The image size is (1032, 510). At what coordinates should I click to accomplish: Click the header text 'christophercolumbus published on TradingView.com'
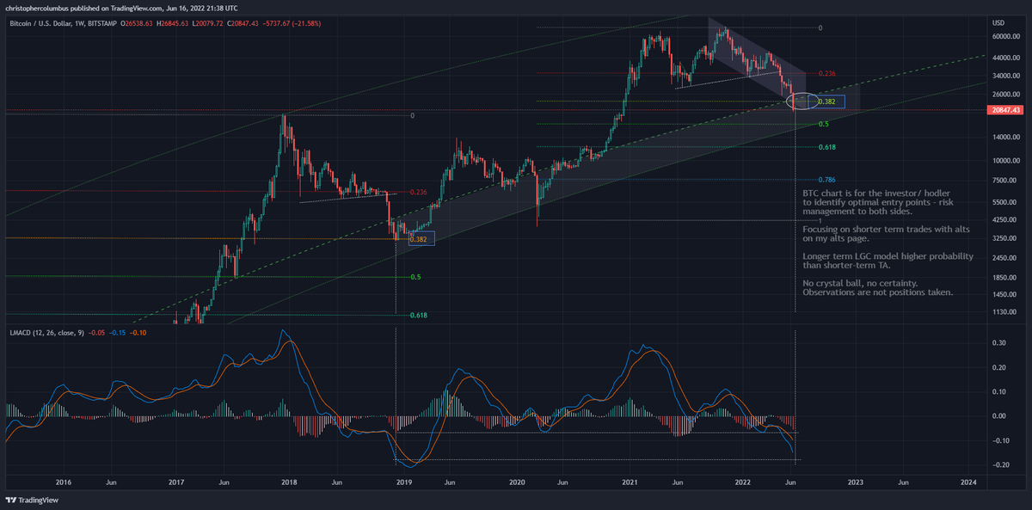click(x=83, y=7)
